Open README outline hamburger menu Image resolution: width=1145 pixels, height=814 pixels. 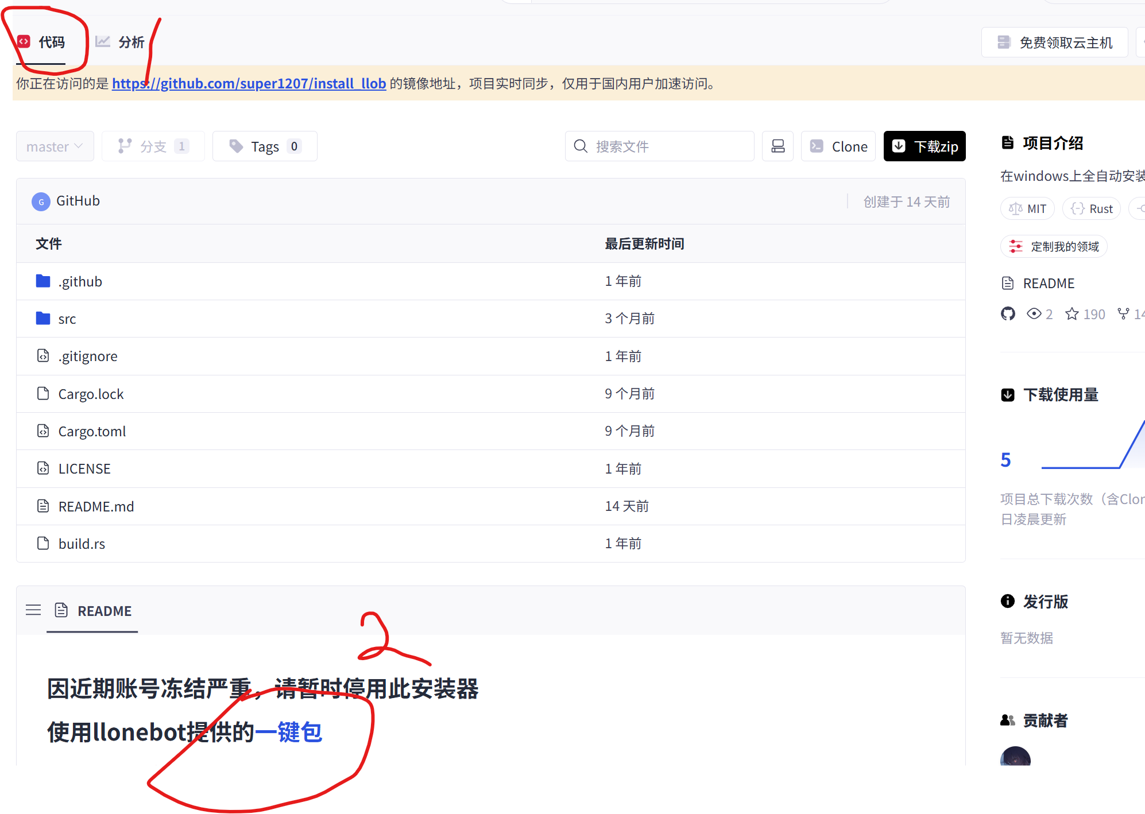pyautogui.click(x=33, y=610)
